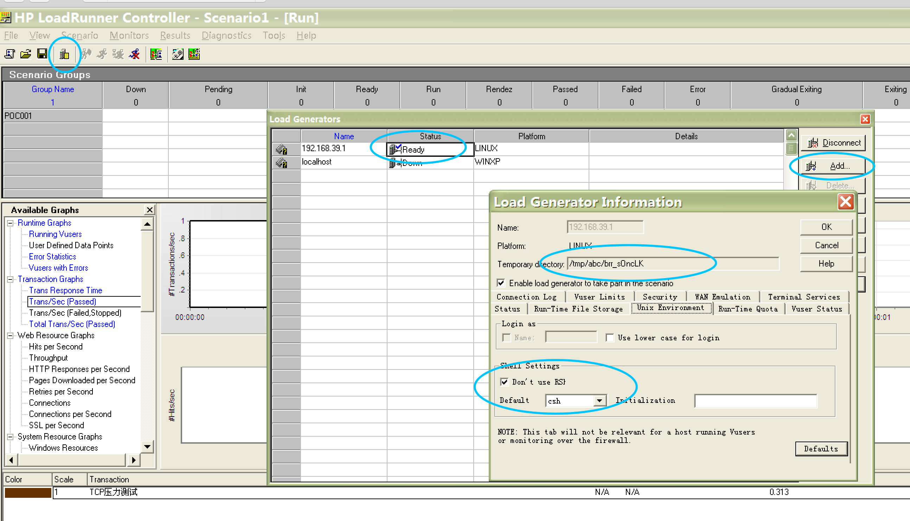Switch to the WAN Emulation tab
The width and height of the screenshot is (910, 521).
(723, 297)
